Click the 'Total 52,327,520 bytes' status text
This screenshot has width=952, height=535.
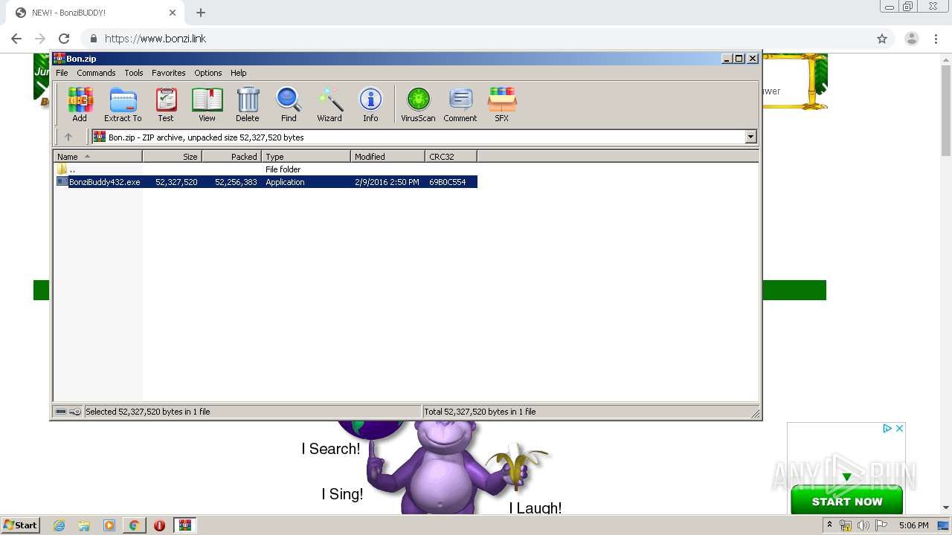tap(480, 412)
